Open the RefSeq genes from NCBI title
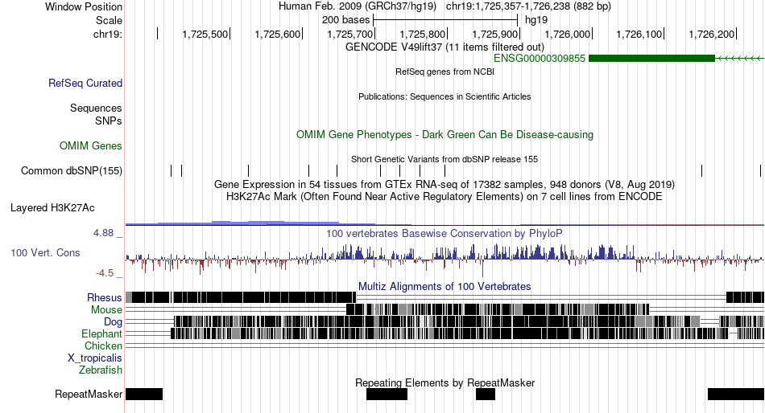Viewport: 765px width, 413px height. click(x=445, y=72)
